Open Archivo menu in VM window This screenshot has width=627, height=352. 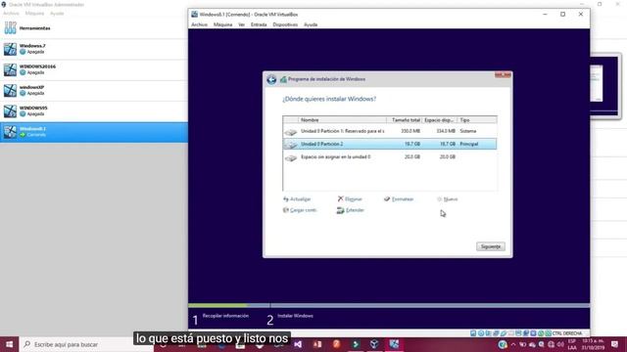(199, 24)
